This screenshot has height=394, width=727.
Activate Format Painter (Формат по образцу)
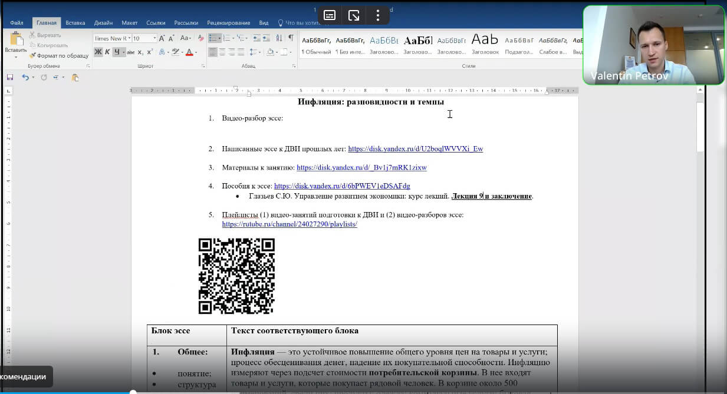[58, 55]
